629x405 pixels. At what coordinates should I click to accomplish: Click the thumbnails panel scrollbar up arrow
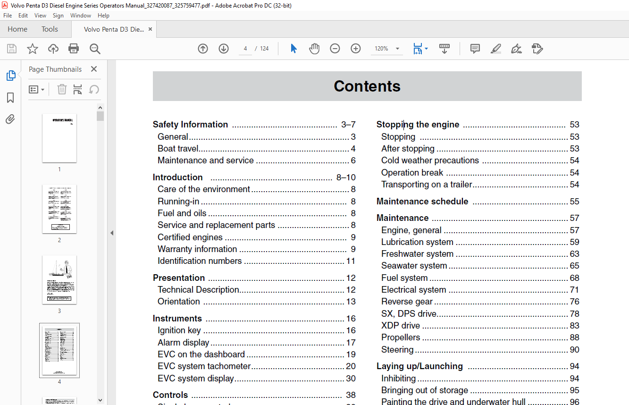100,107
